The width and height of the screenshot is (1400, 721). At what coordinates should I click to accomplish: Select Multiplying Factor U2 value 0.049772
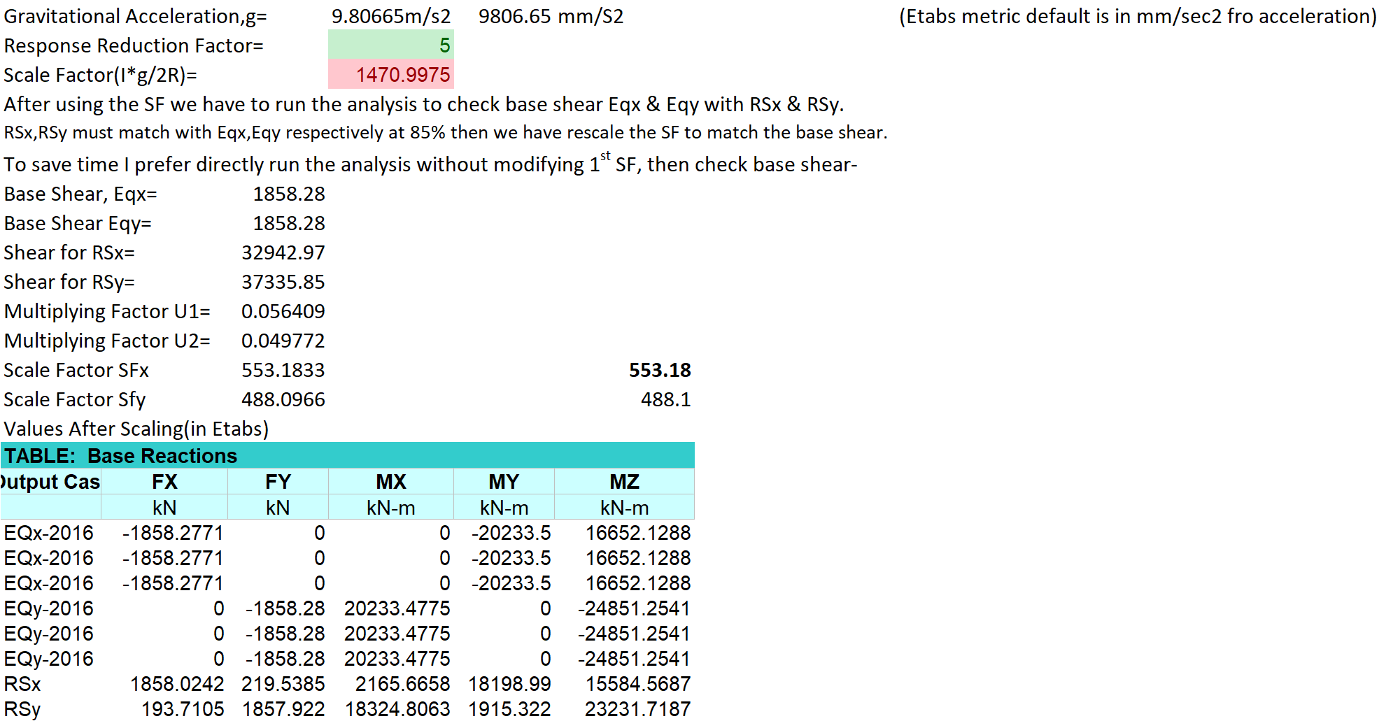click(x=283, y=341)
